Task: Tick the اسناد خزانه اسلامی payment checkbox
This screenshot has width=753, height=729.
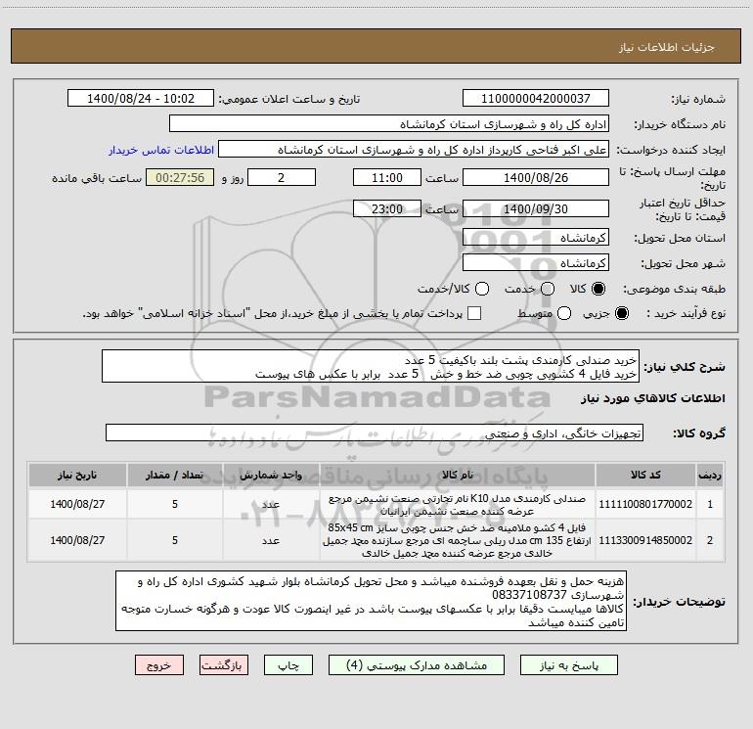Action: [474, 313]
